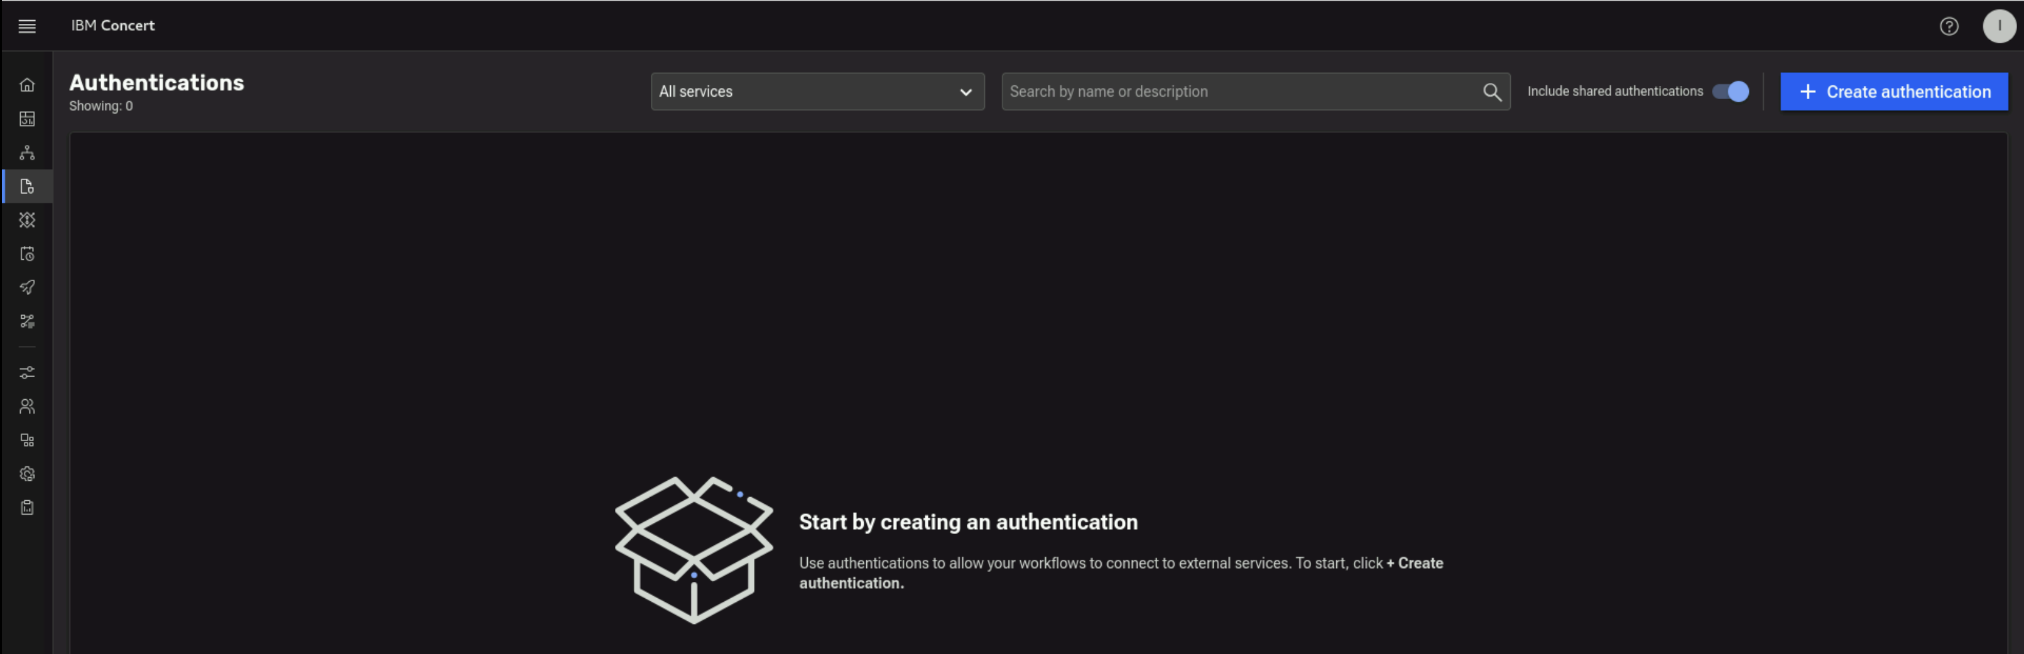The image size is (2024, 654).
Task: Open the user avatar menu
Action: click(1999, 26)
